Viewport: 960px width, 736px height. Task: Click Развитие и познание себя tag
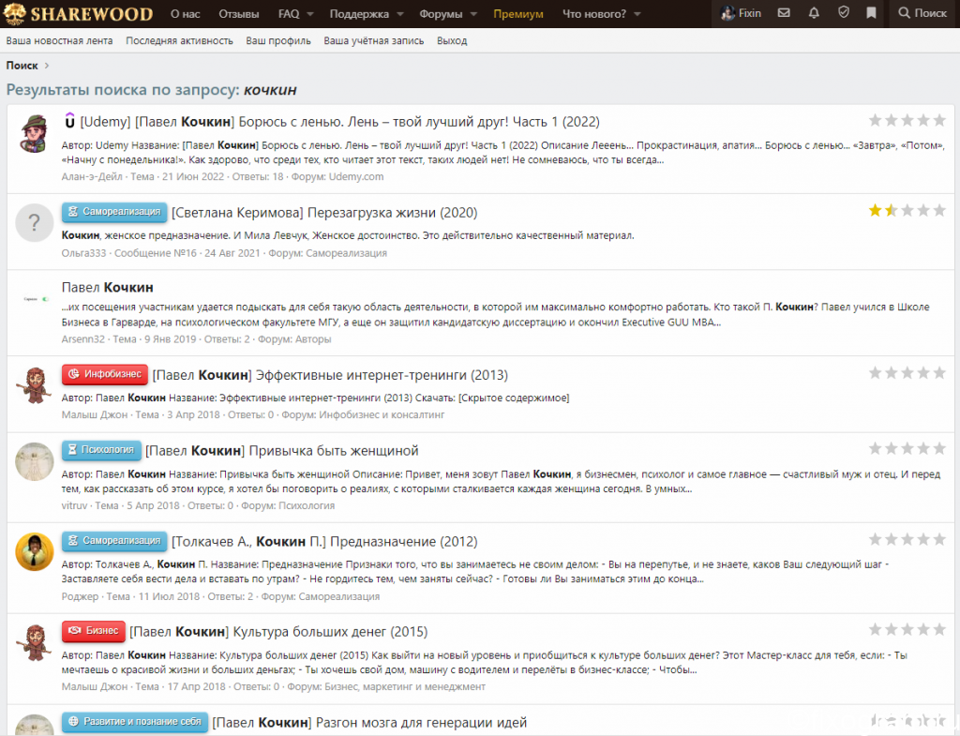pyautogui.click(x=135, y=721)
